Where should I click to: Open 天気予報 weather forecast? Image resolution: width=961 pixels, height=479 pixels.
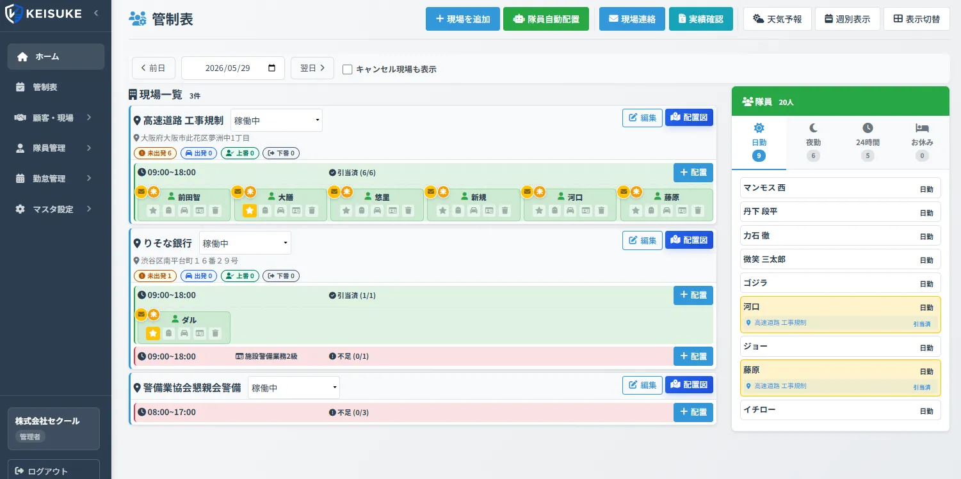777,19
